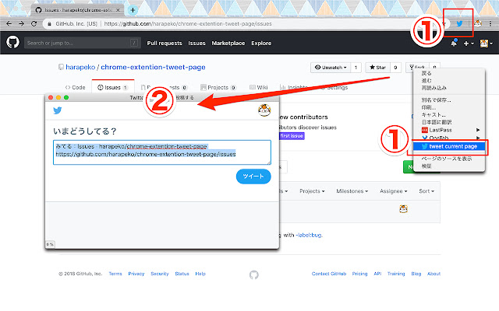Open a new browser tab with plus button

tap(133, 10)
